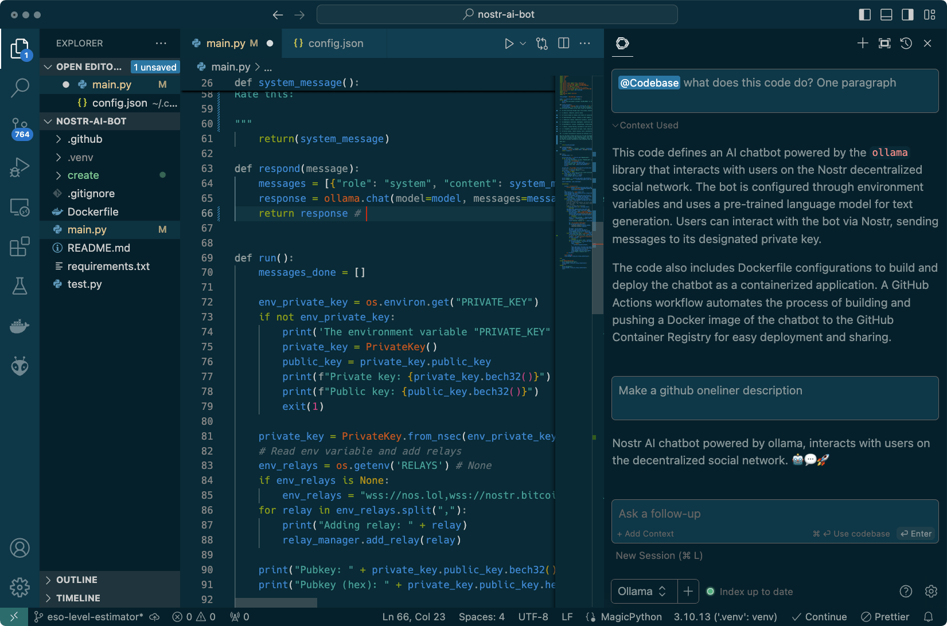Open Continue config gear icon

pyautogui.click(x=931, y=592)
